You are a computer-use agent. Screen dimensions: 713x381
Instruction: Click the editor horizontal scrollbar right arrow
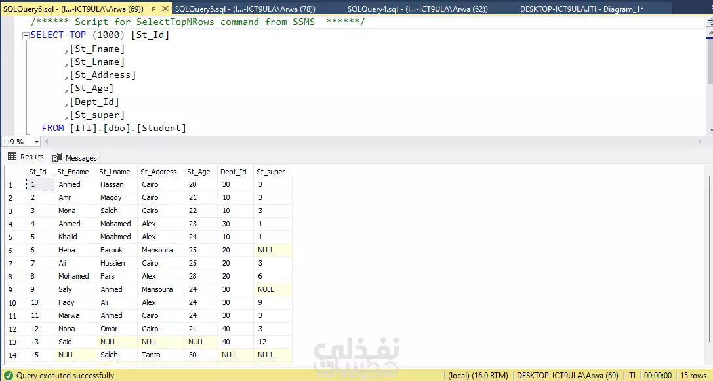tap(700, 142)
